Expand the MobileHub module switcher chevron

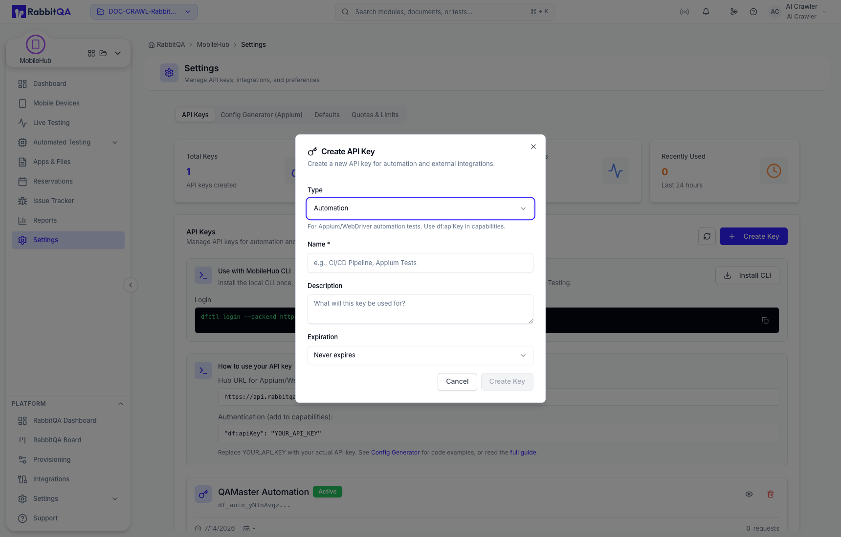point(118,53)
